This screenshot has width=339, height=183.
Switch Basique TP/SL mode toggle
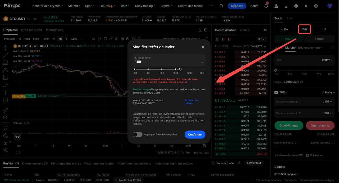(328, 93)
